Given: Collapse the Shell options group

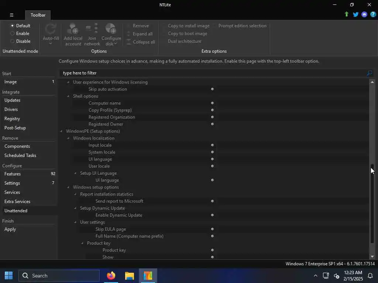Looking at the screenshot, I should tap(68, 96).
